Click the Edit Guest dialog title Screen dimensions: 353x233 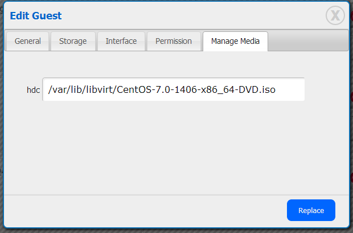coord(36,16)
